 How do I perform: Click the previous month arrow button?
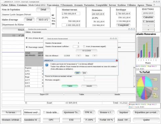click(78, 55)
